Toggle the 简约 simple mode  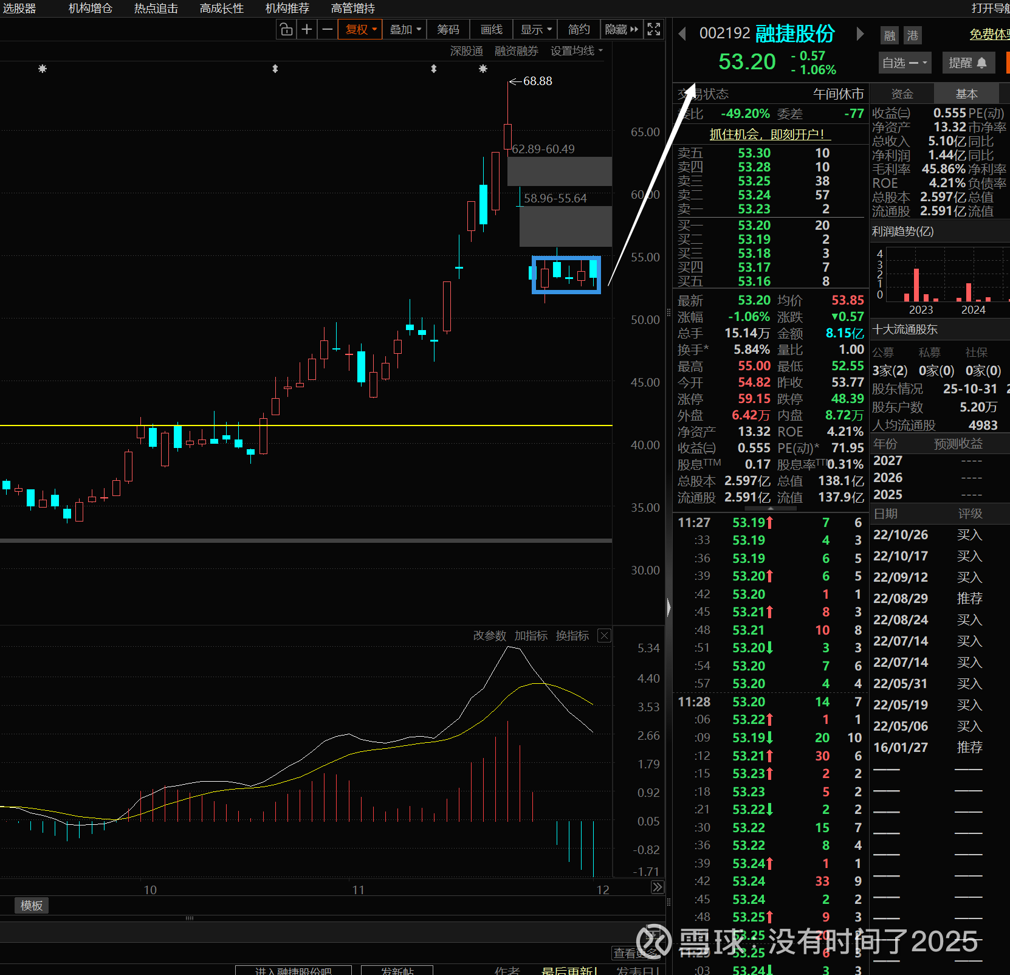(x=579, y=29)
